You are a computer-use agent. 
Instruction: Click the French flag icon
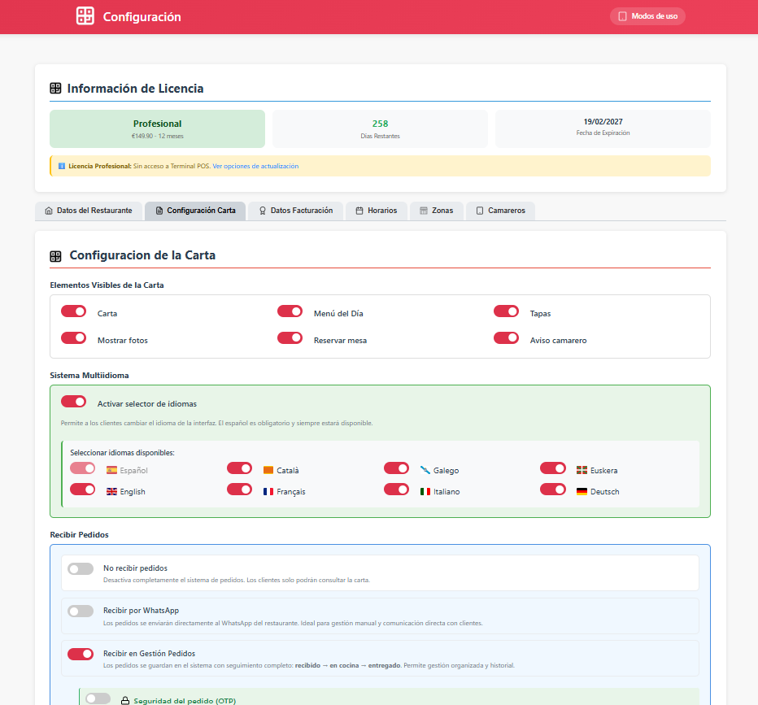click(268, 491)
